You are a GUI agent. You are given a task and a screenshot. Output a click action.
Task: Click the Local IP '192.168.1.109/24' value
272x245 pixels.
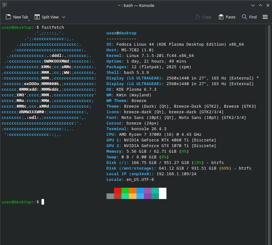pos(176,174)
